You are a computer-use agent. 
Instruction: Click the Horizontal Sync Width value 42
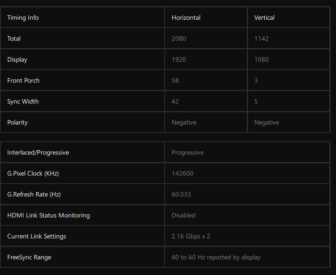(175, 102)
